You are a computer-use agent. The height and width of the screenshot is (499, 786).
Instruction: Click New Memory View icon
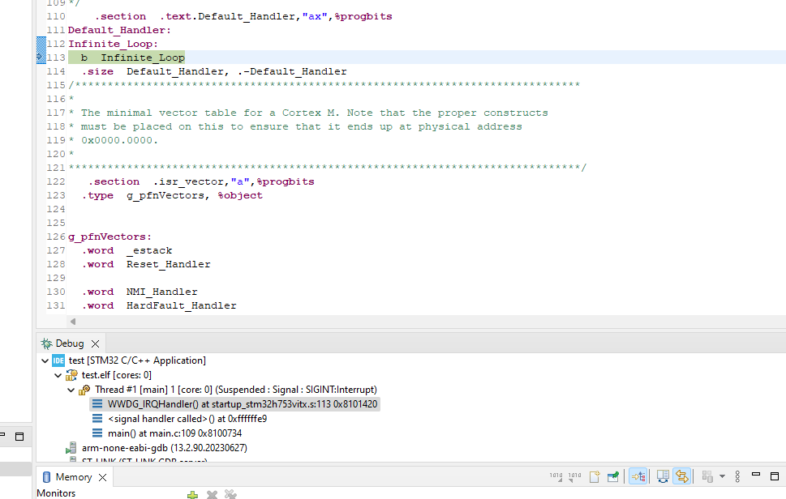(x=595, y=476)
